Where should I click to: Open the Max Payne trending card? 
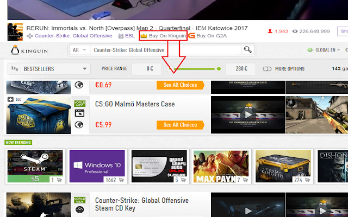221,167
